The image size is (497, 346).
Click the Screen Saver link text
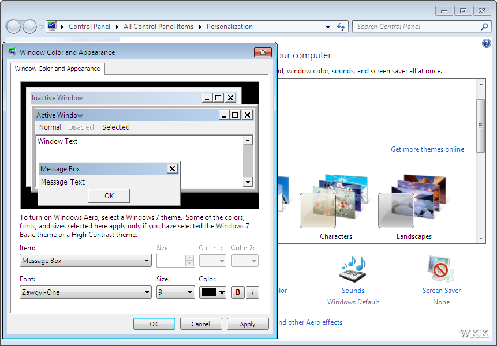click(441, 291)
